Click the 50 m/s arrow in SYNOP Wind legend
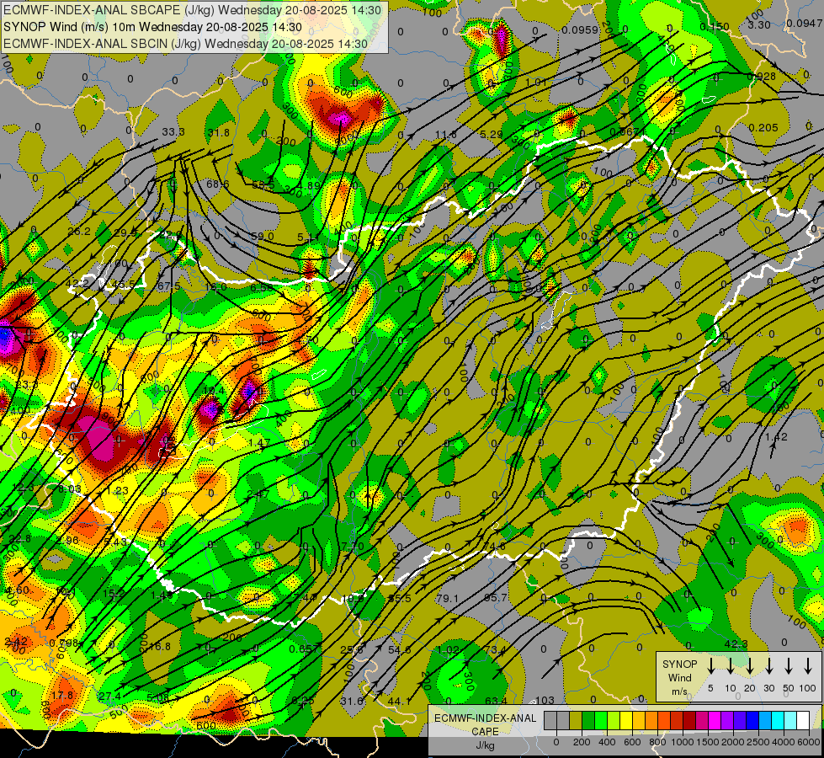 pos(789,666)
